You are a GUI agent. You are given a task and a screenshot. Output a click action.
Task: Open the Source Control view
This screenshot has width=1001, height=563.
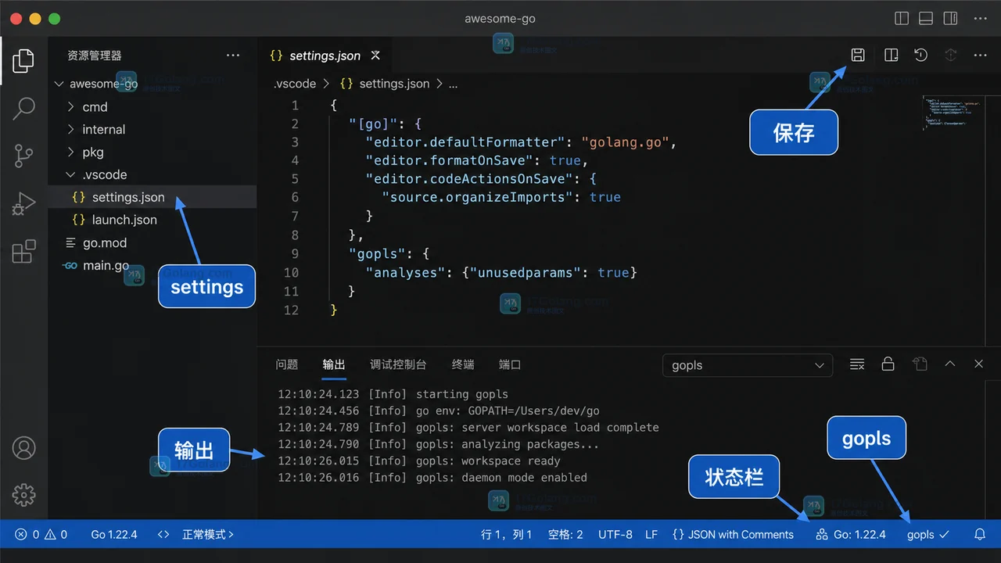point(23,156)
